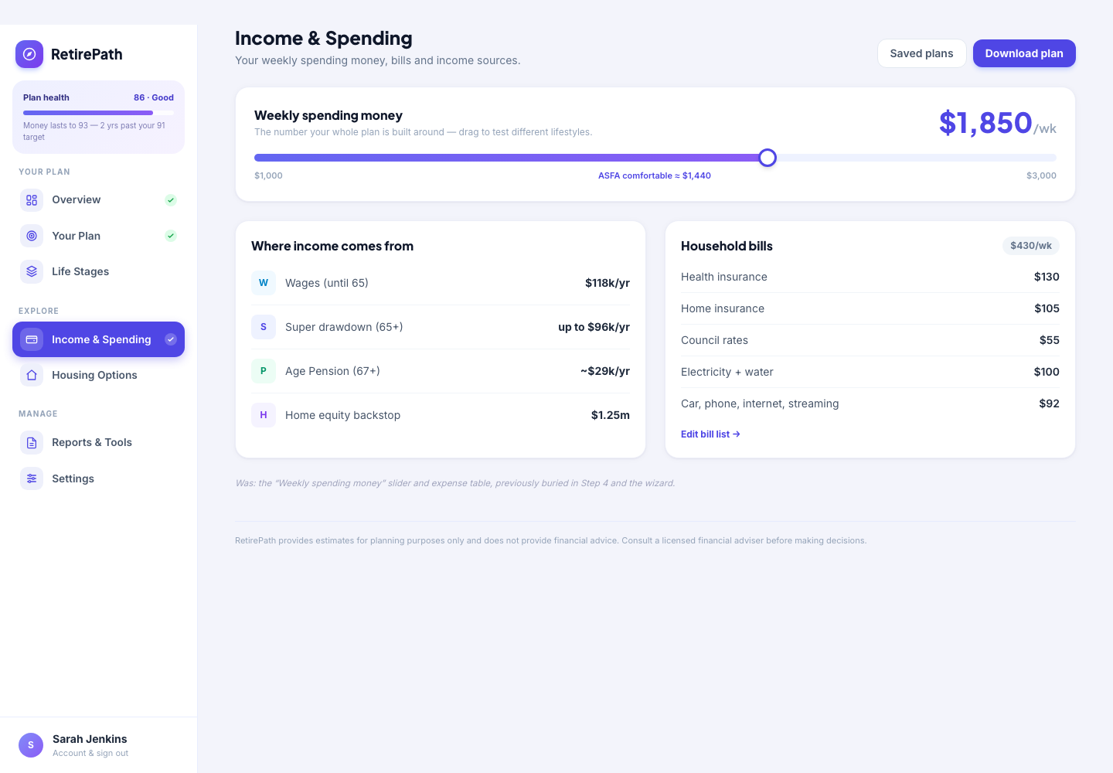Click Age Pension (67+) label

tap(332, 371)
